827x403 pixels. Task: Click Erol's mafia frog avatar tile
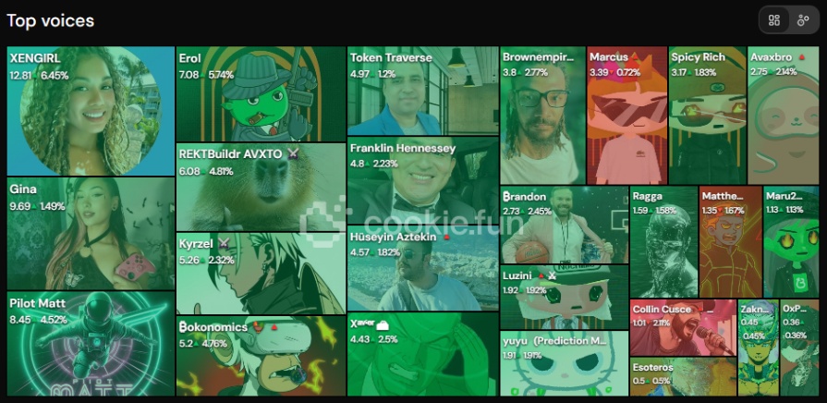click(x=261, y=94)
